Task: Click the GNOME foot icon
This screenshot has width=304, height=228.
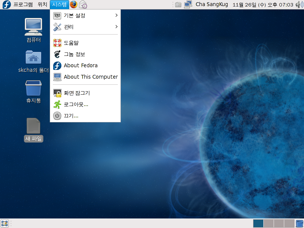Action: pyautogui.click(x=57, y=54)
